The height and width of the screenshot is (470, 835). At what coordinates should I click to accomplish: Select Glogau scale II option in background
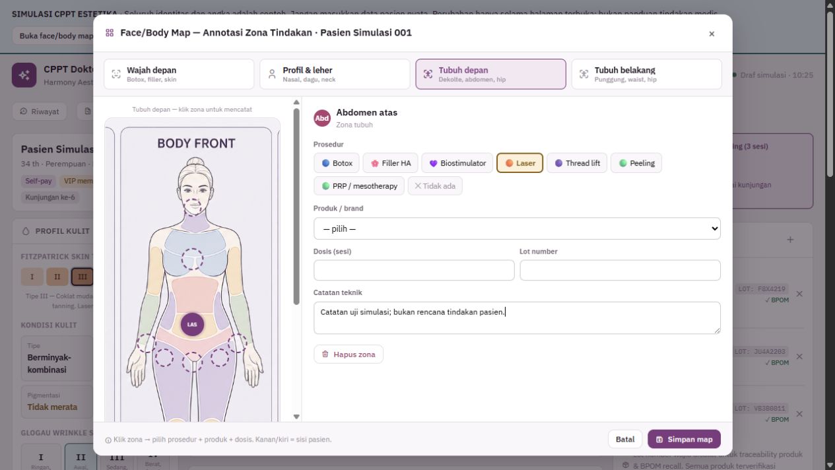81,458
